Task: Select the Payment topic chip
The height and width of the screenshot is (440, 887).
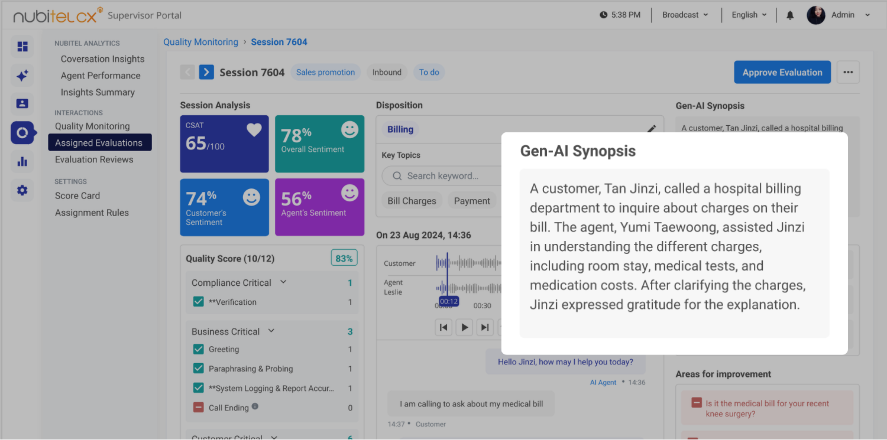Action: point(472,201)
